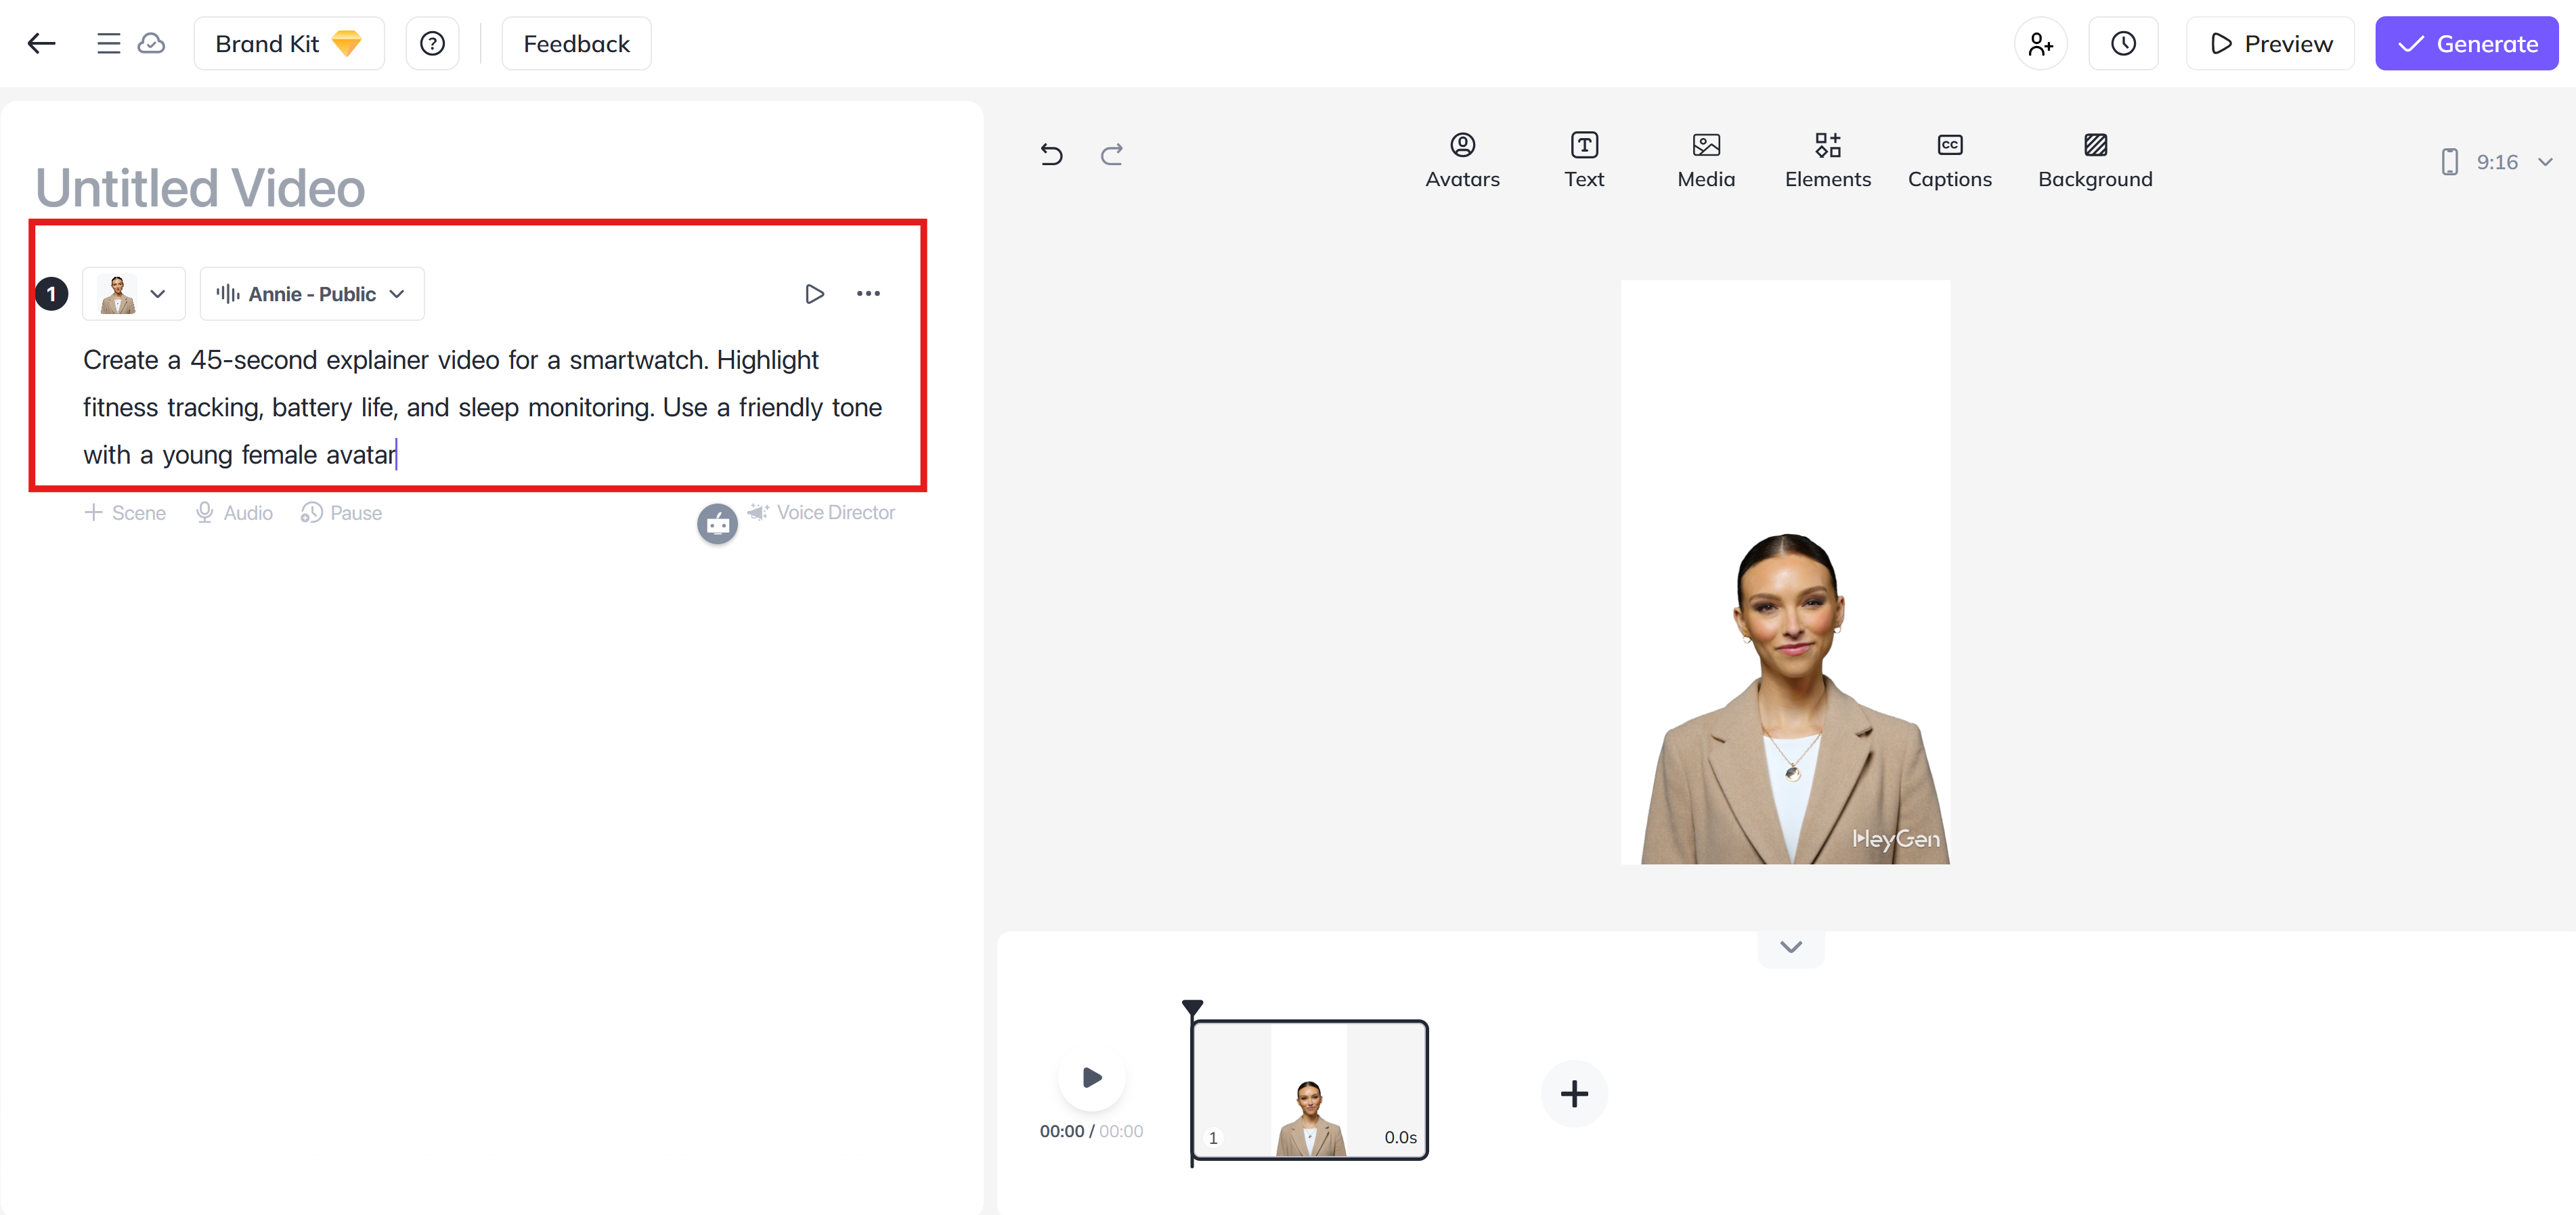Click the redo arrow icon

pos(1112,154)
